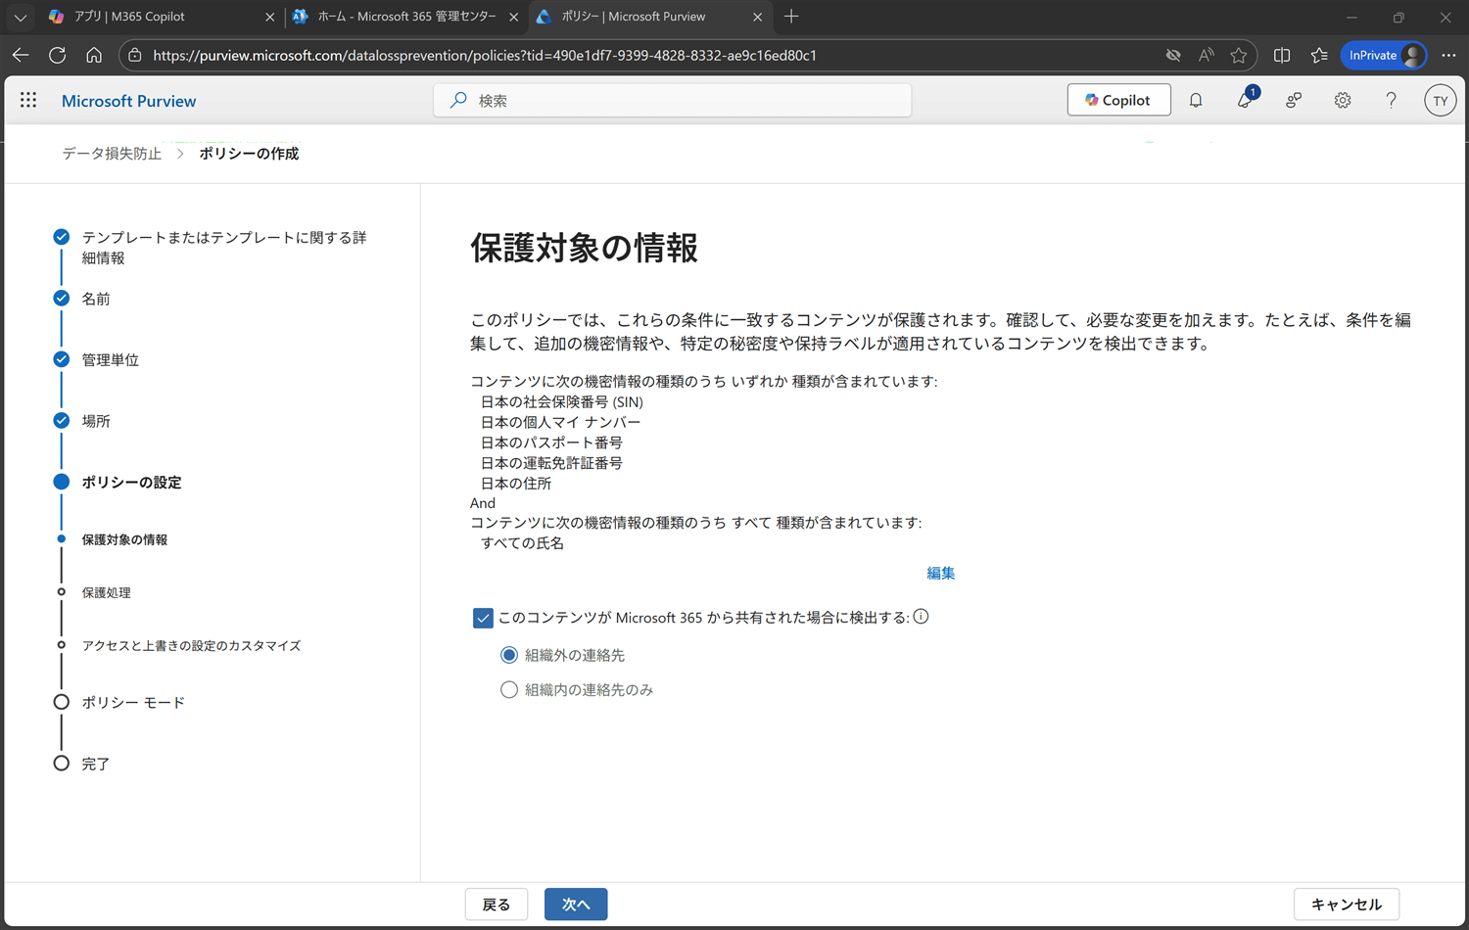Click the browser back arrow
Viewport: 1469px width, 930px height.
pyautogui.click(x=21, y=55)
